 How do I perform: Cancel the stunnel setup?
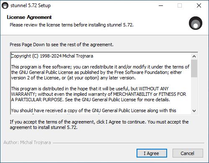pos(188,153)
